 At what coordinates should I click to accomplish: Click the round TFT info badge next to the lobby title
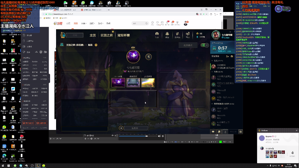coord(96,45)
